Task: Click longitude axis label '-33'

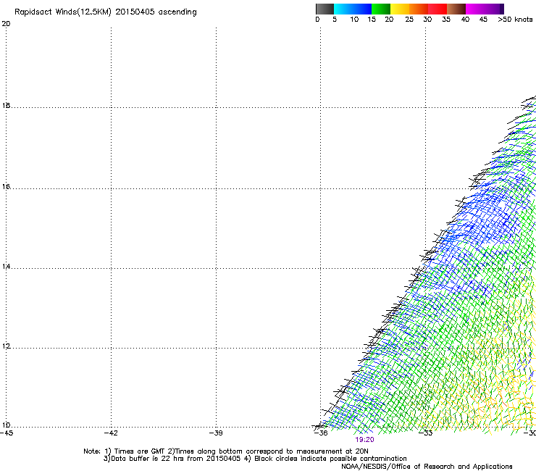Action: 426,433
